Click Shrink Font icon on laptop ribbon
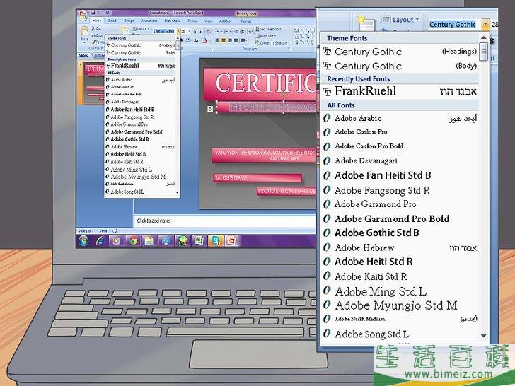Image resolution: width=515 pixels, height=386 pixels. [x=201, y=32]
